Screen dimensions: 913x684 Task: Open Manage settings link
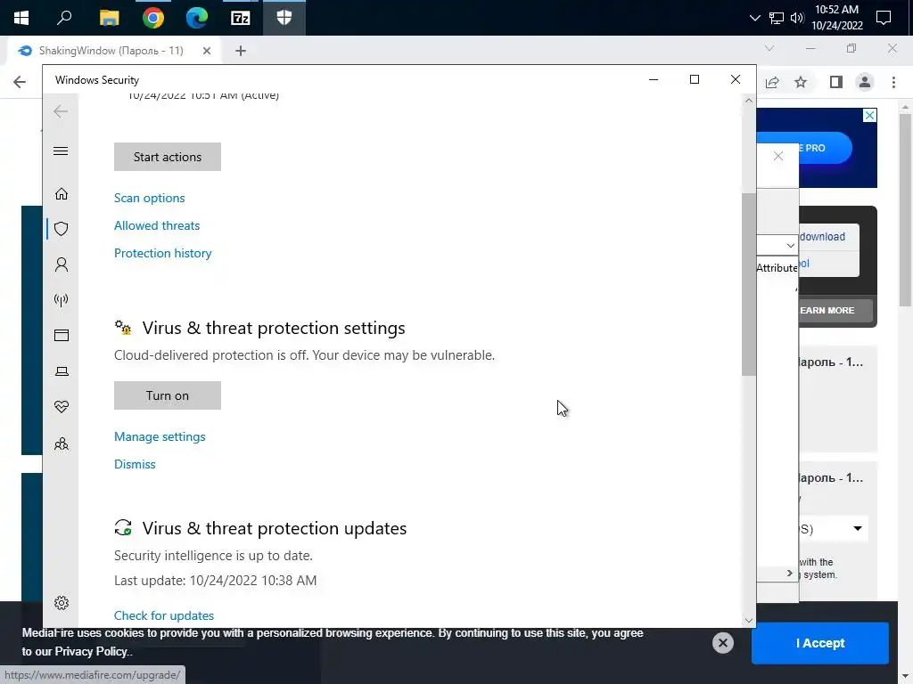coord(160,436)
